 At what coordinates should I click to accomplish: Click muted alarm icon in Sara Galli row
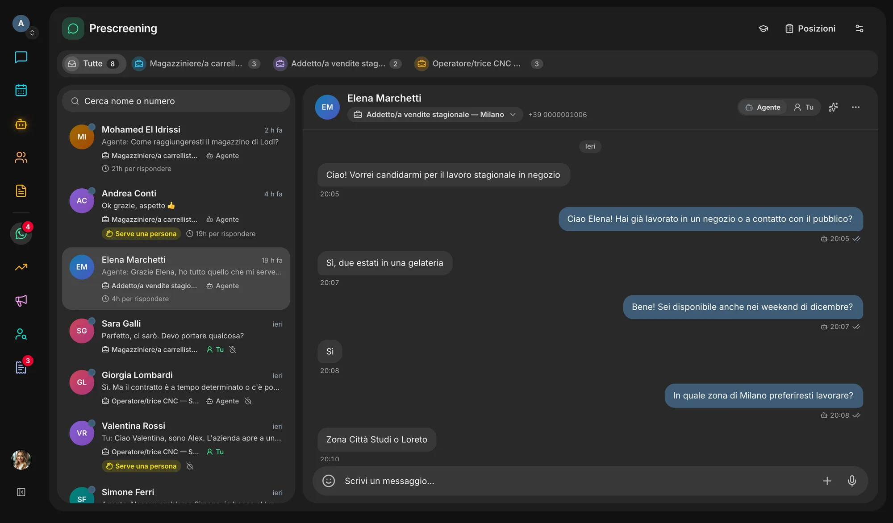(233, 350)
